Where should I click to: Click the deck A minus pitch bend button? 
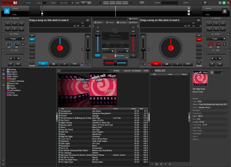click(86, 64)
